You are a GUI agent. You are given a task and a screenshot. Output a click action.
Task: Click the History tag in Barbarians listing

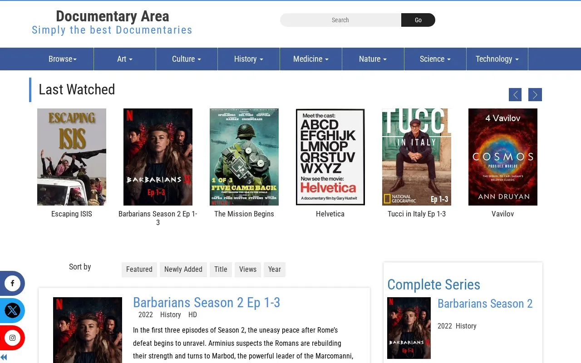[171, 315]
